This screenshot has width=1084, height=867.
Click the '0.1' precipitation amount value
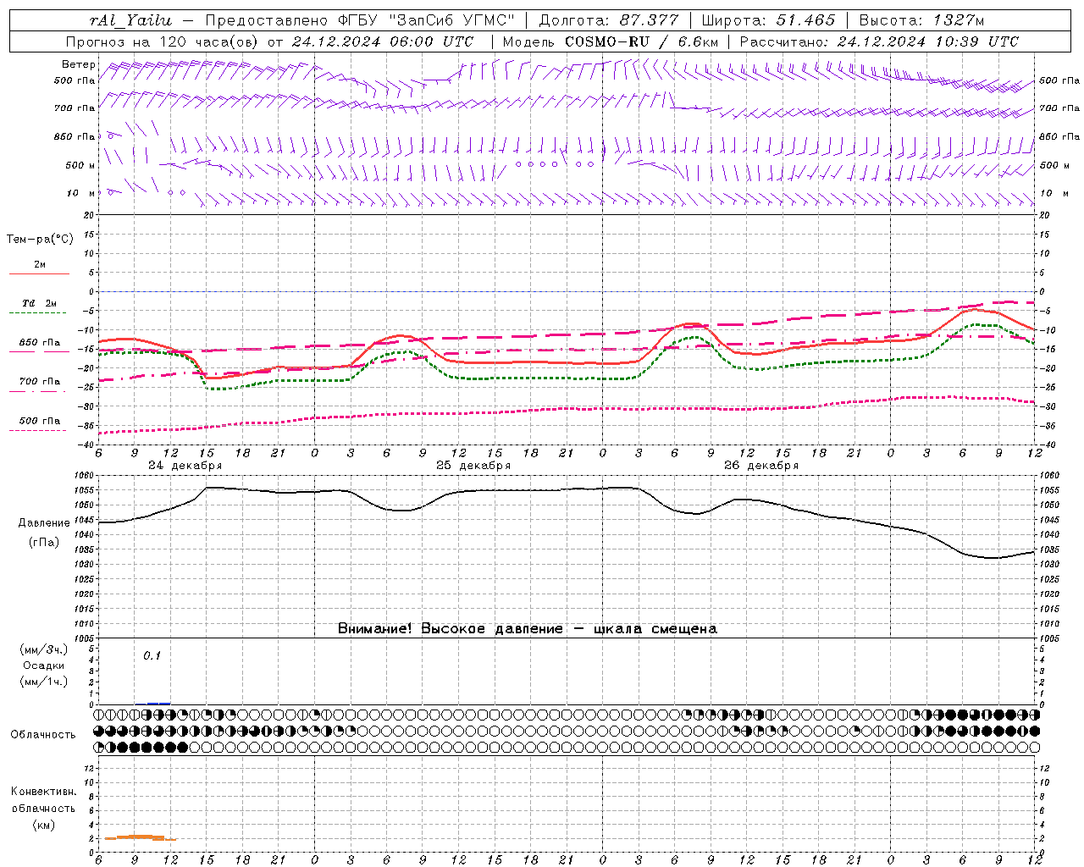152,656
